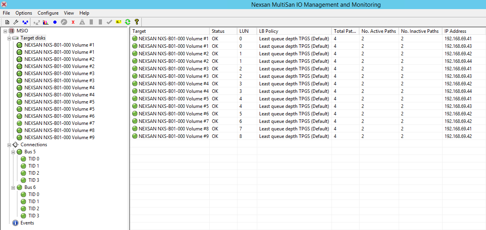The width and height of the screenshot is (486, 230).
Task: Select Volume #8 in the tree
Action: click(59, 130)
